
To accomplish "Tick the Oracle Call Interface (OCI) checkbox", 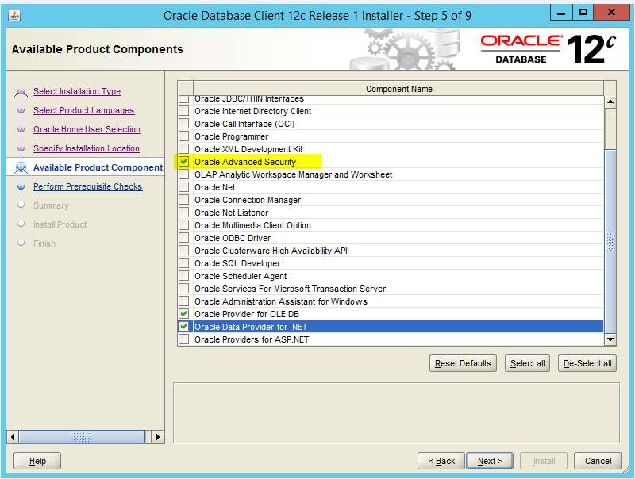I will (x=184, y=124).
